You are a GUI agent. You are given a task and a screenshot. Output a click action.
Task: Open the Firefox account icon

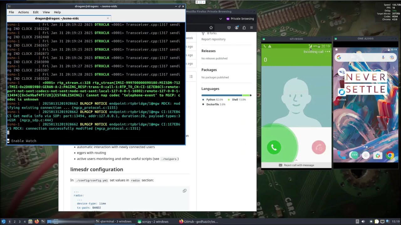[237, 27]
